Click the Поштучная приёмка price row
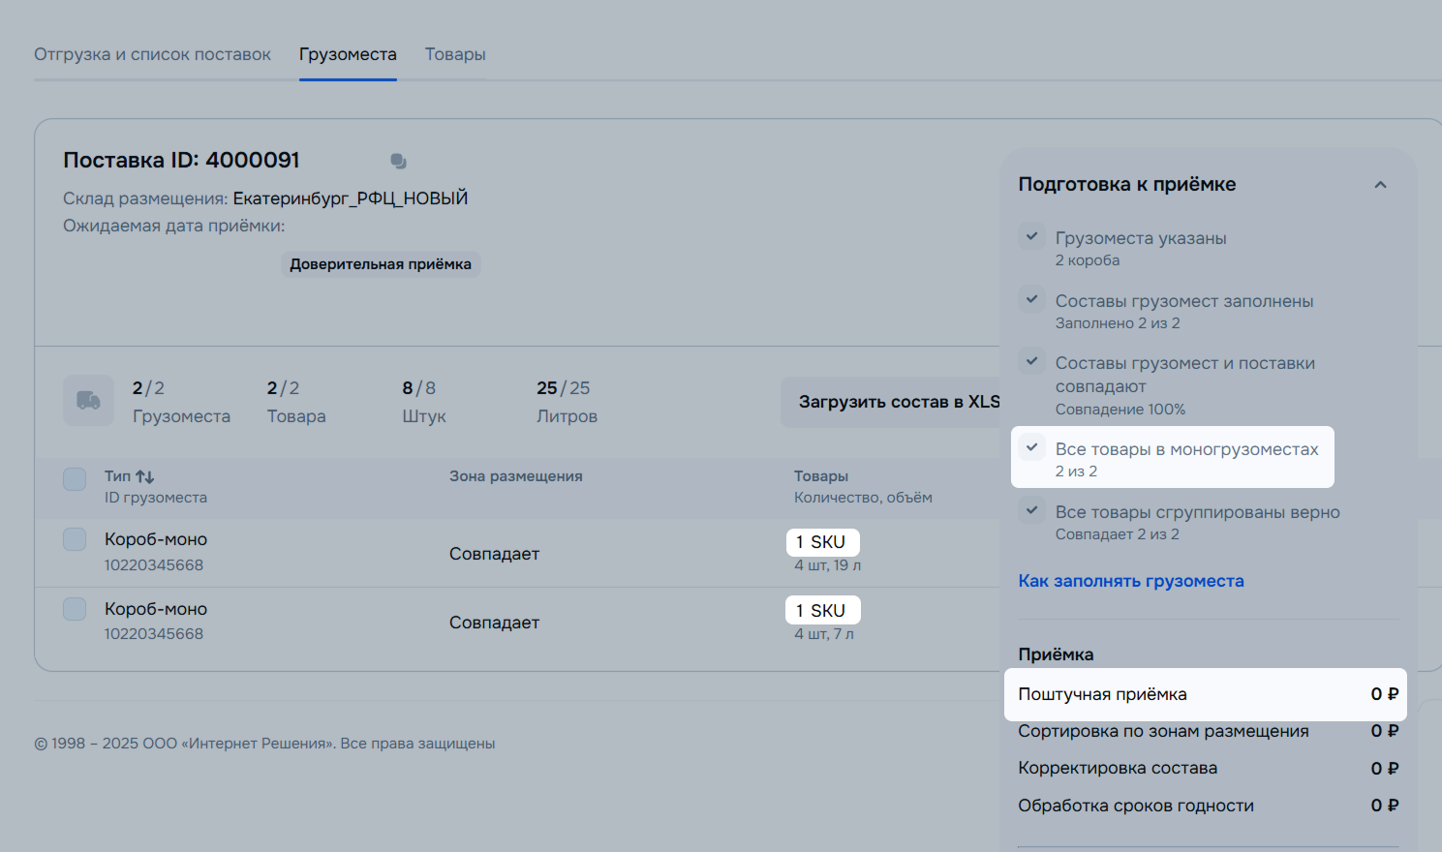Viewport: 1442px width, 852px height. (1206, 694)
